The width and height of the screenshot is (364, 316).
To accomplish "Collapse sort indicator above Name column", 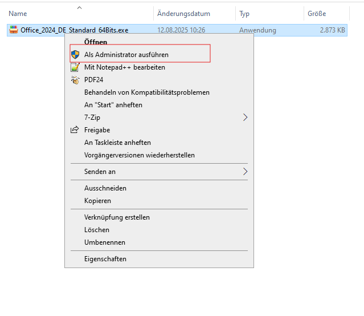I will pos(79,7).
